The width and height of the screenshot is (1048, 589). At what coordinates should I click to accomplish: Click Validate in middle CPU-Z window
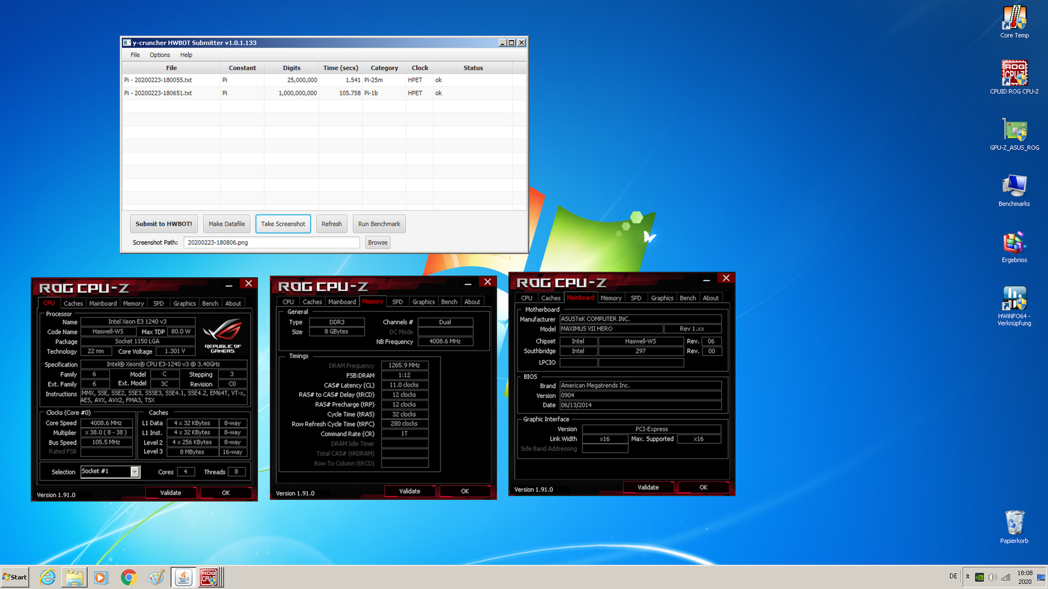[409, 491]
